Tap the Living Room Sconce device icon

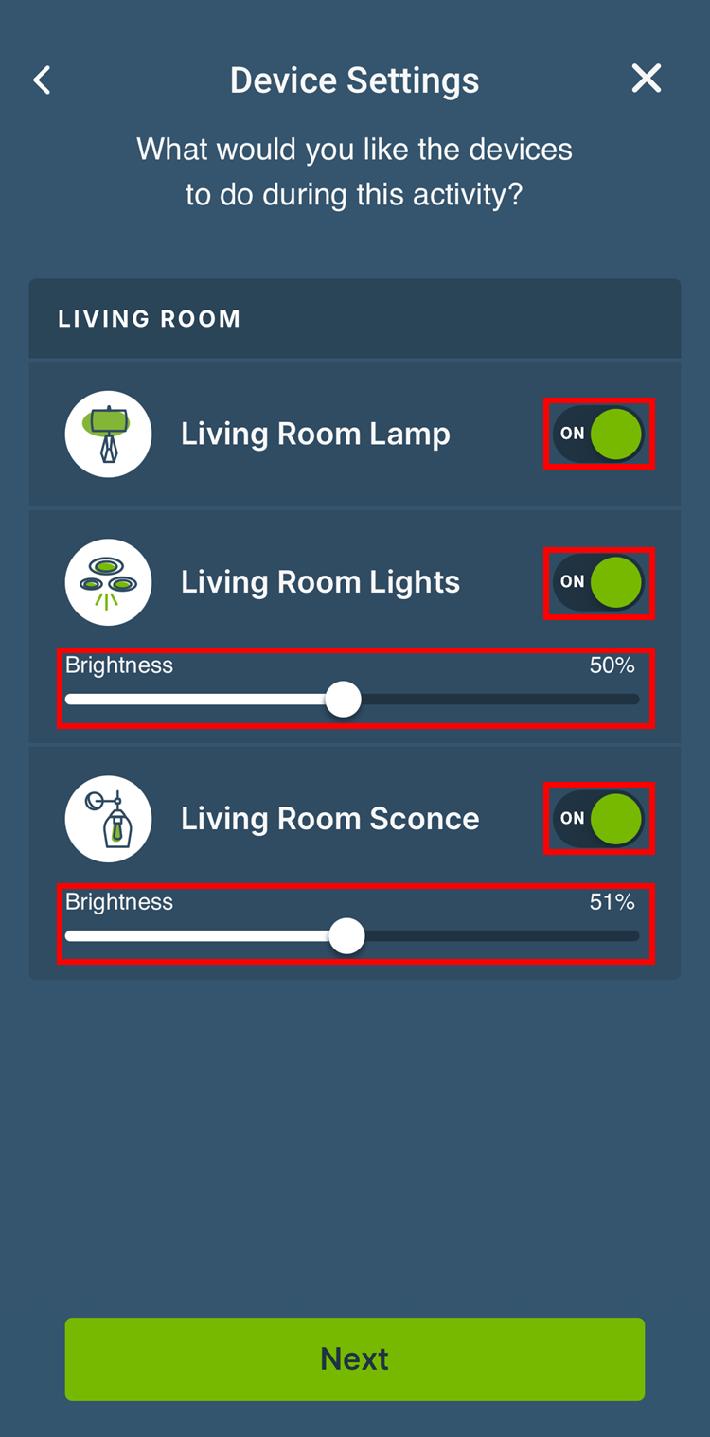[x=109, y=819]
